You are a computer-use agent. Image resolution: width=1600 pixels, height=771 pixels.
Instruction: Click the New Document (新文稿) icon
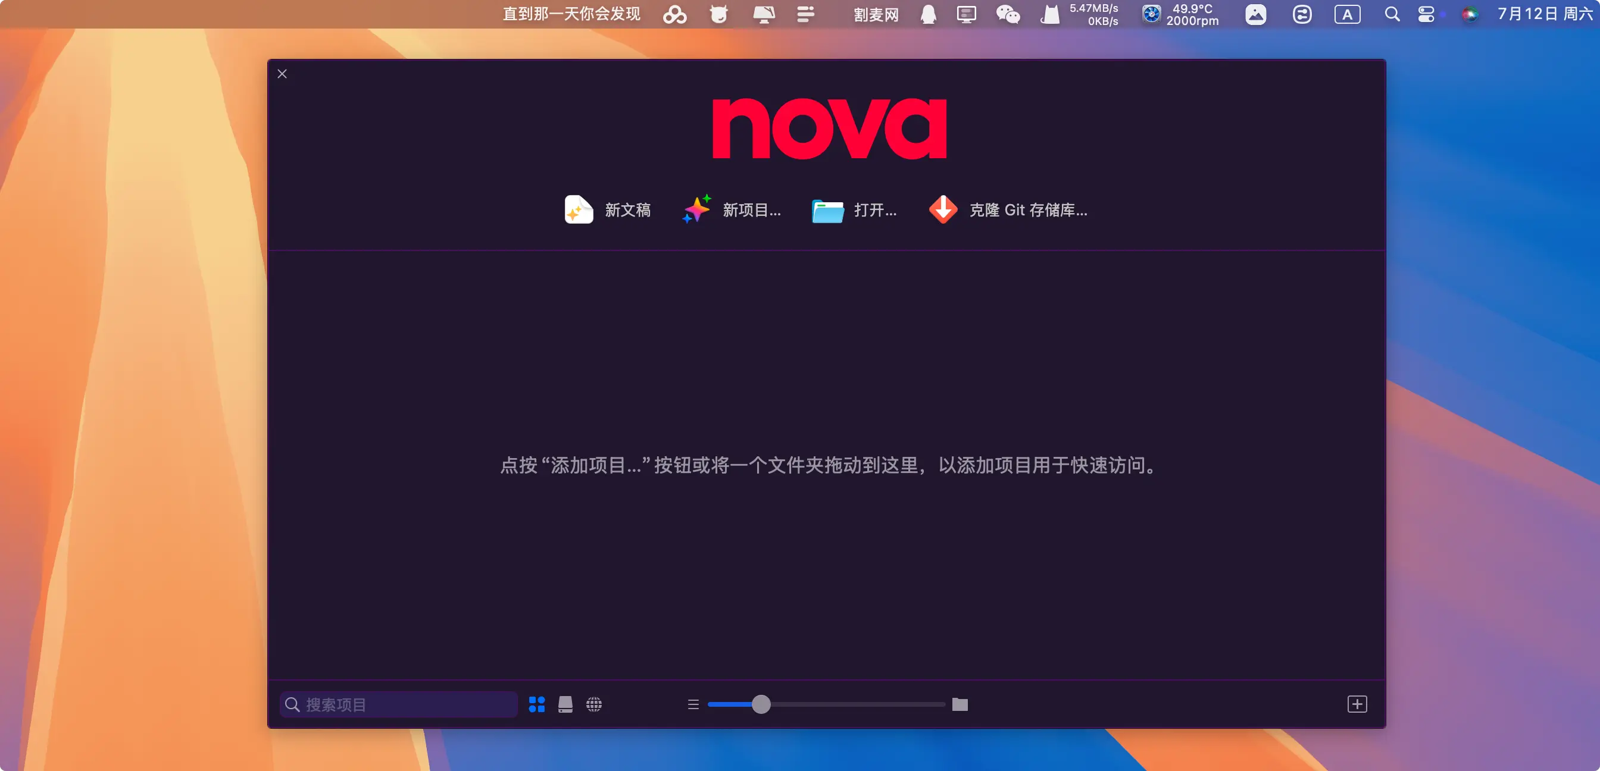click(x=578, y=210)
